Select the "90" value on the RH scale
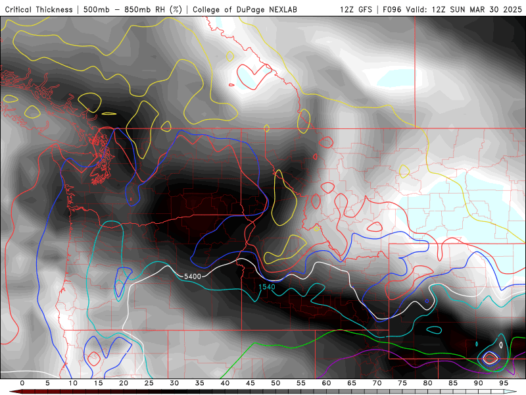 [479, 383]
